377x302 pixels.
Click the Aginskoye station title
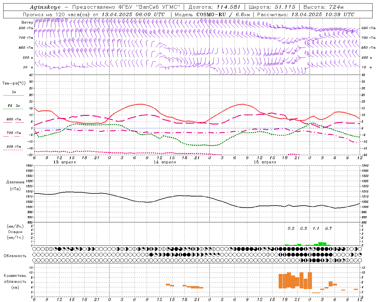pyautogui.click(x=45, y=7)
